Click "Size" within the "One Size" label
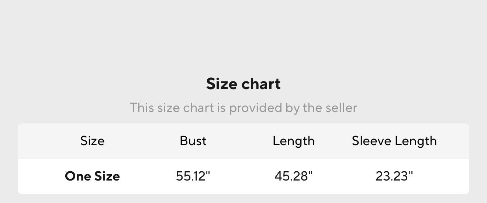The height and width of the screenshot is (203, 487). click(107, 176)
